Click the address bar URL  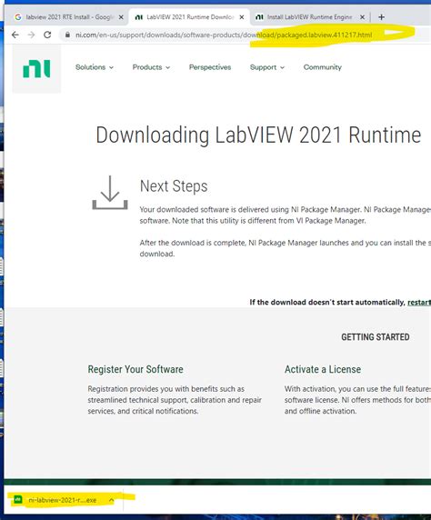[224, 35]
